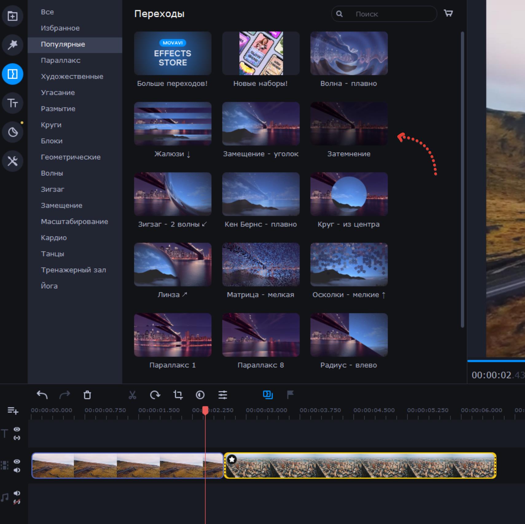Click the shopping cart store icon
The height and width of the screenshot is (524, 525).
coord(448,13)
